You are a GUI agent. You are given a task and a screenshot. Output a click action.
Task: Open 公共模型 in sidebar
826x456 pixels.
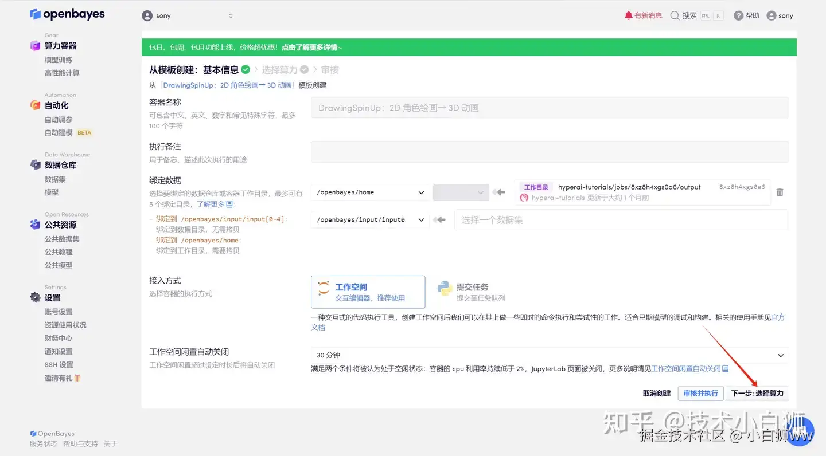tap(59, 265)
